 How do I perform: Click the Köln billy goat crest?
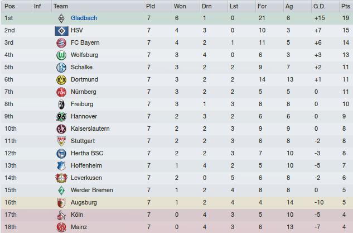61,215
